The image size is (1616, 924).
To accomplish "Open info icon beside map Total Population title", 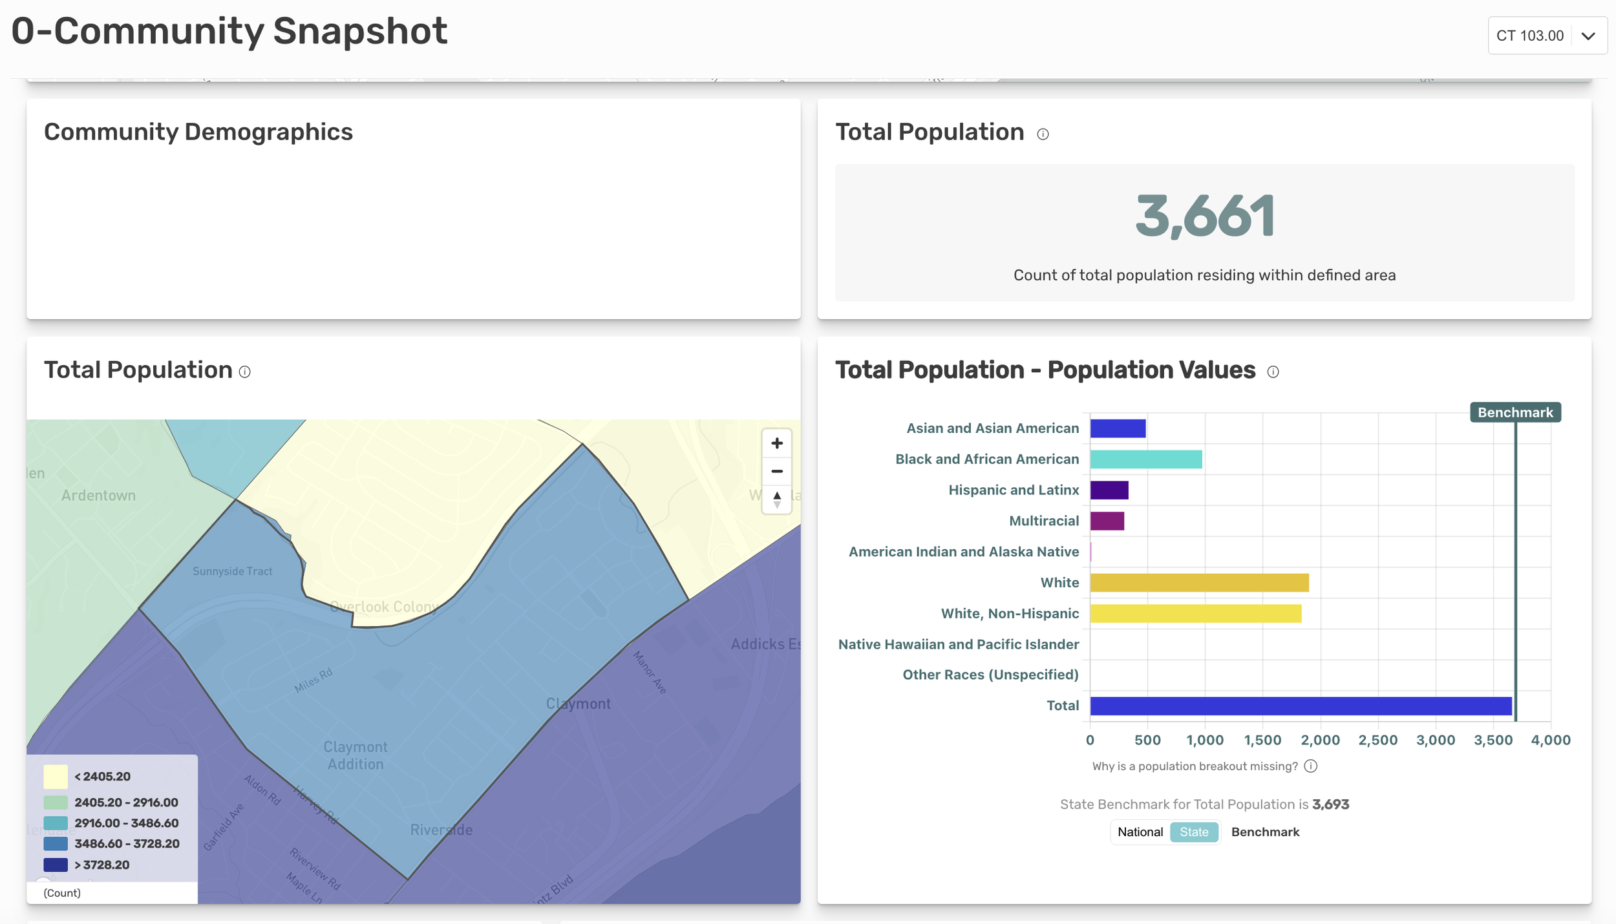I will click(244, 372).
